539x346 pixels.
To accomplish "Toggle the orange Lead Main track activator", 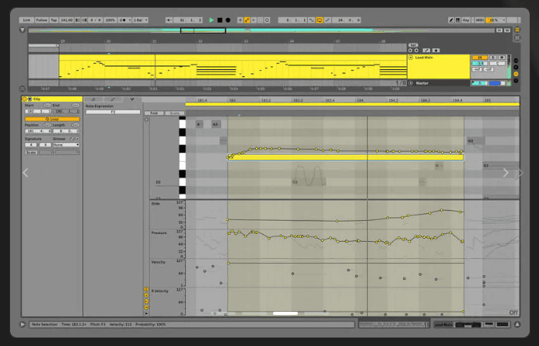I will [480, 58].
